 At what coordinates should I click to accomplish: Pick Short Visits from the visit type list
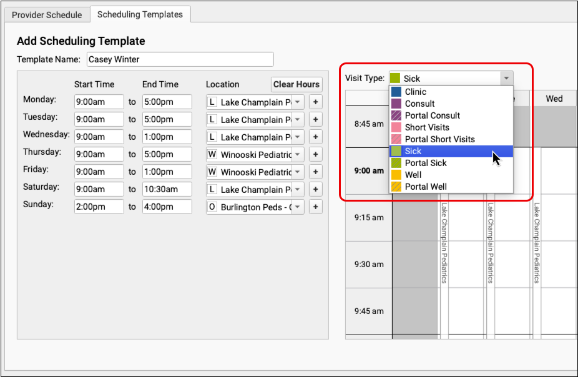click(x=427, y=127)
